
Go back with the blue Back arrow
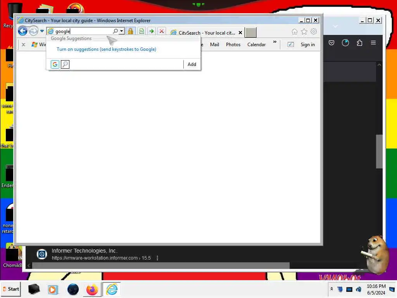22,31
